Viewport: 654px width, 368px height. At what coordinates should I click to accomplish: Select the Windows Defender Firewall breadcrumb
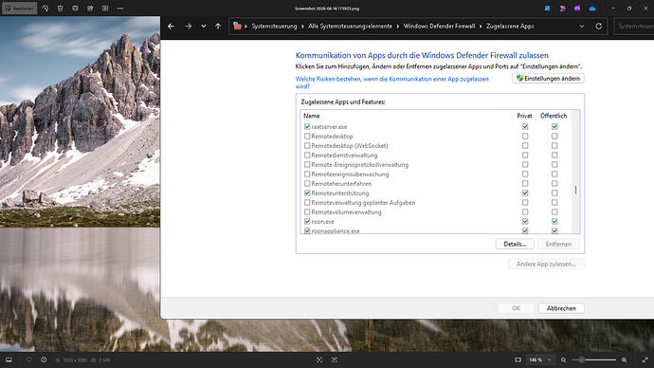pyautogui.click(x=439, y=27)
